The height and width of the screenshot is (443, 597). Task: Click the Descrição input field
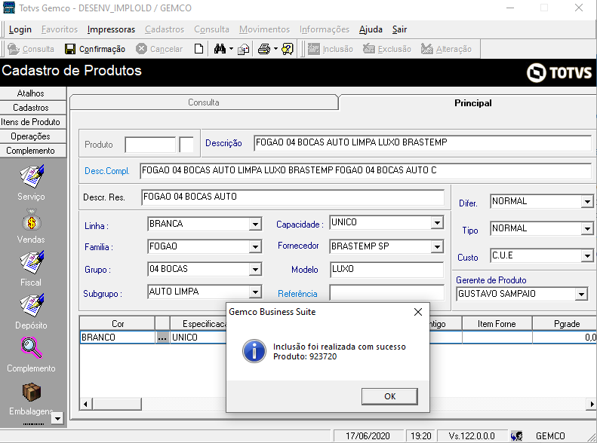(x=422, y=142)
